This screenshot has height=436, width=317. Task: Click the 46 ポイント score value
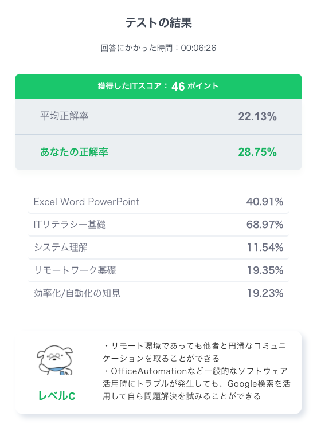(x=195, y=86)
